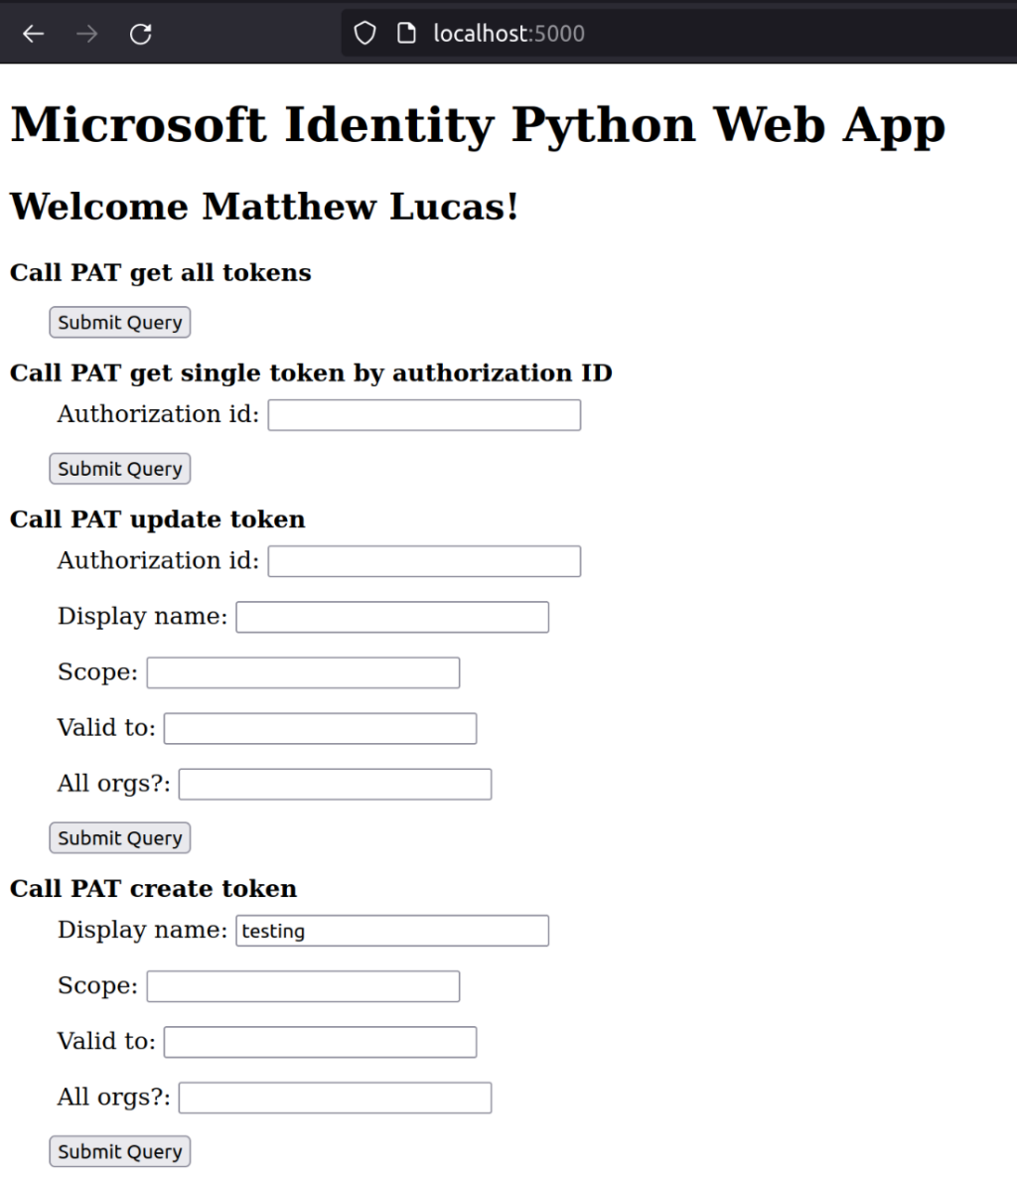This screenshot has width=1017, height=1180.
Task: Select All orgs field in create token
Action: click(x=336, y=1098)
